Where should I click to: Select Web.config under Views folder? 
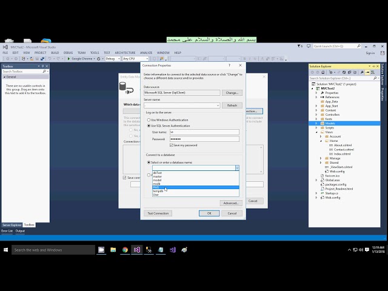pos(337,171)
